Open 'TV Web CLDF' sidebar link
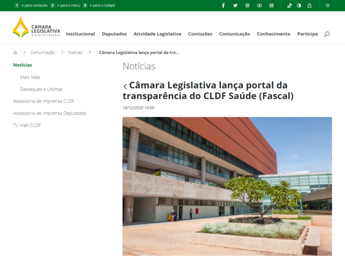Screen dimensions: 345x256 pyautogui.click(x=27, y=125)
